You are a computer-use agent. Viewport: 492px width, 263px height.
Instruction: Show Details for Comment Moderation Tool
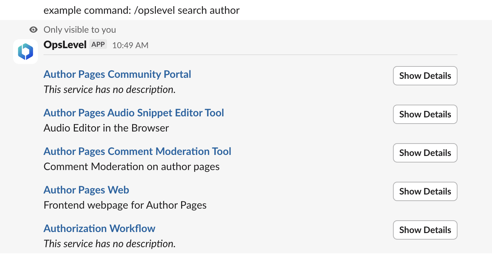[x=425, y=153]
